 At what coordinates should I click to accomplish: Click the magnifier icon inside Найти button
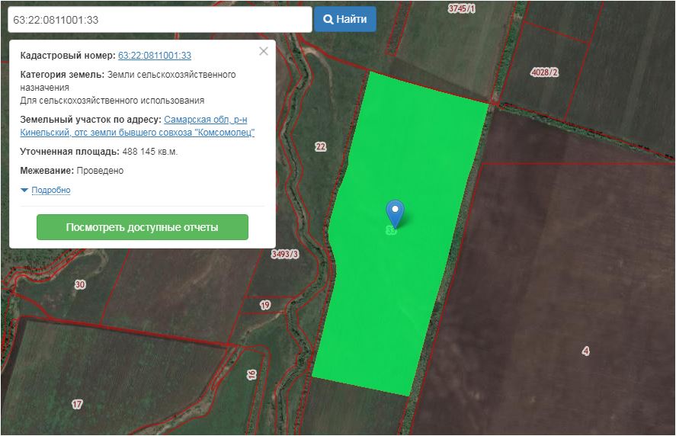pyautogui.click(x=328, y=19)
